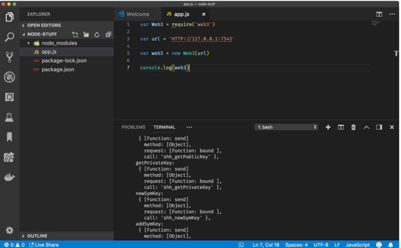Open notifications bell in status bar
401x248 pixels.
pos(391,245)
